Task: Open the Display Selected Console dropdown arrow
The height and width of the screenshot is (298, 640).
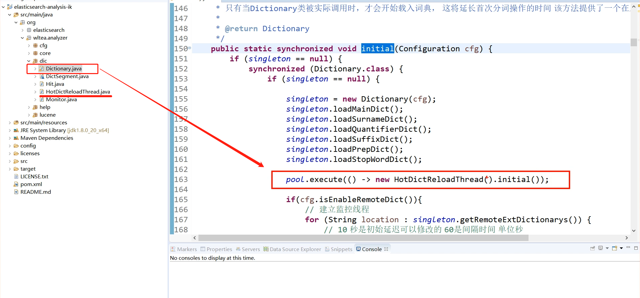Action: (x=607, y=248)
